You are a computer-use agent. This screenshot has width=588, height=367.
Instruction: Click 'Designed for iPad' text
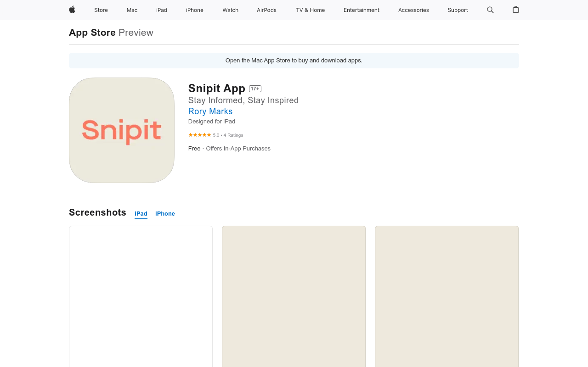click(x=212, y=122)
